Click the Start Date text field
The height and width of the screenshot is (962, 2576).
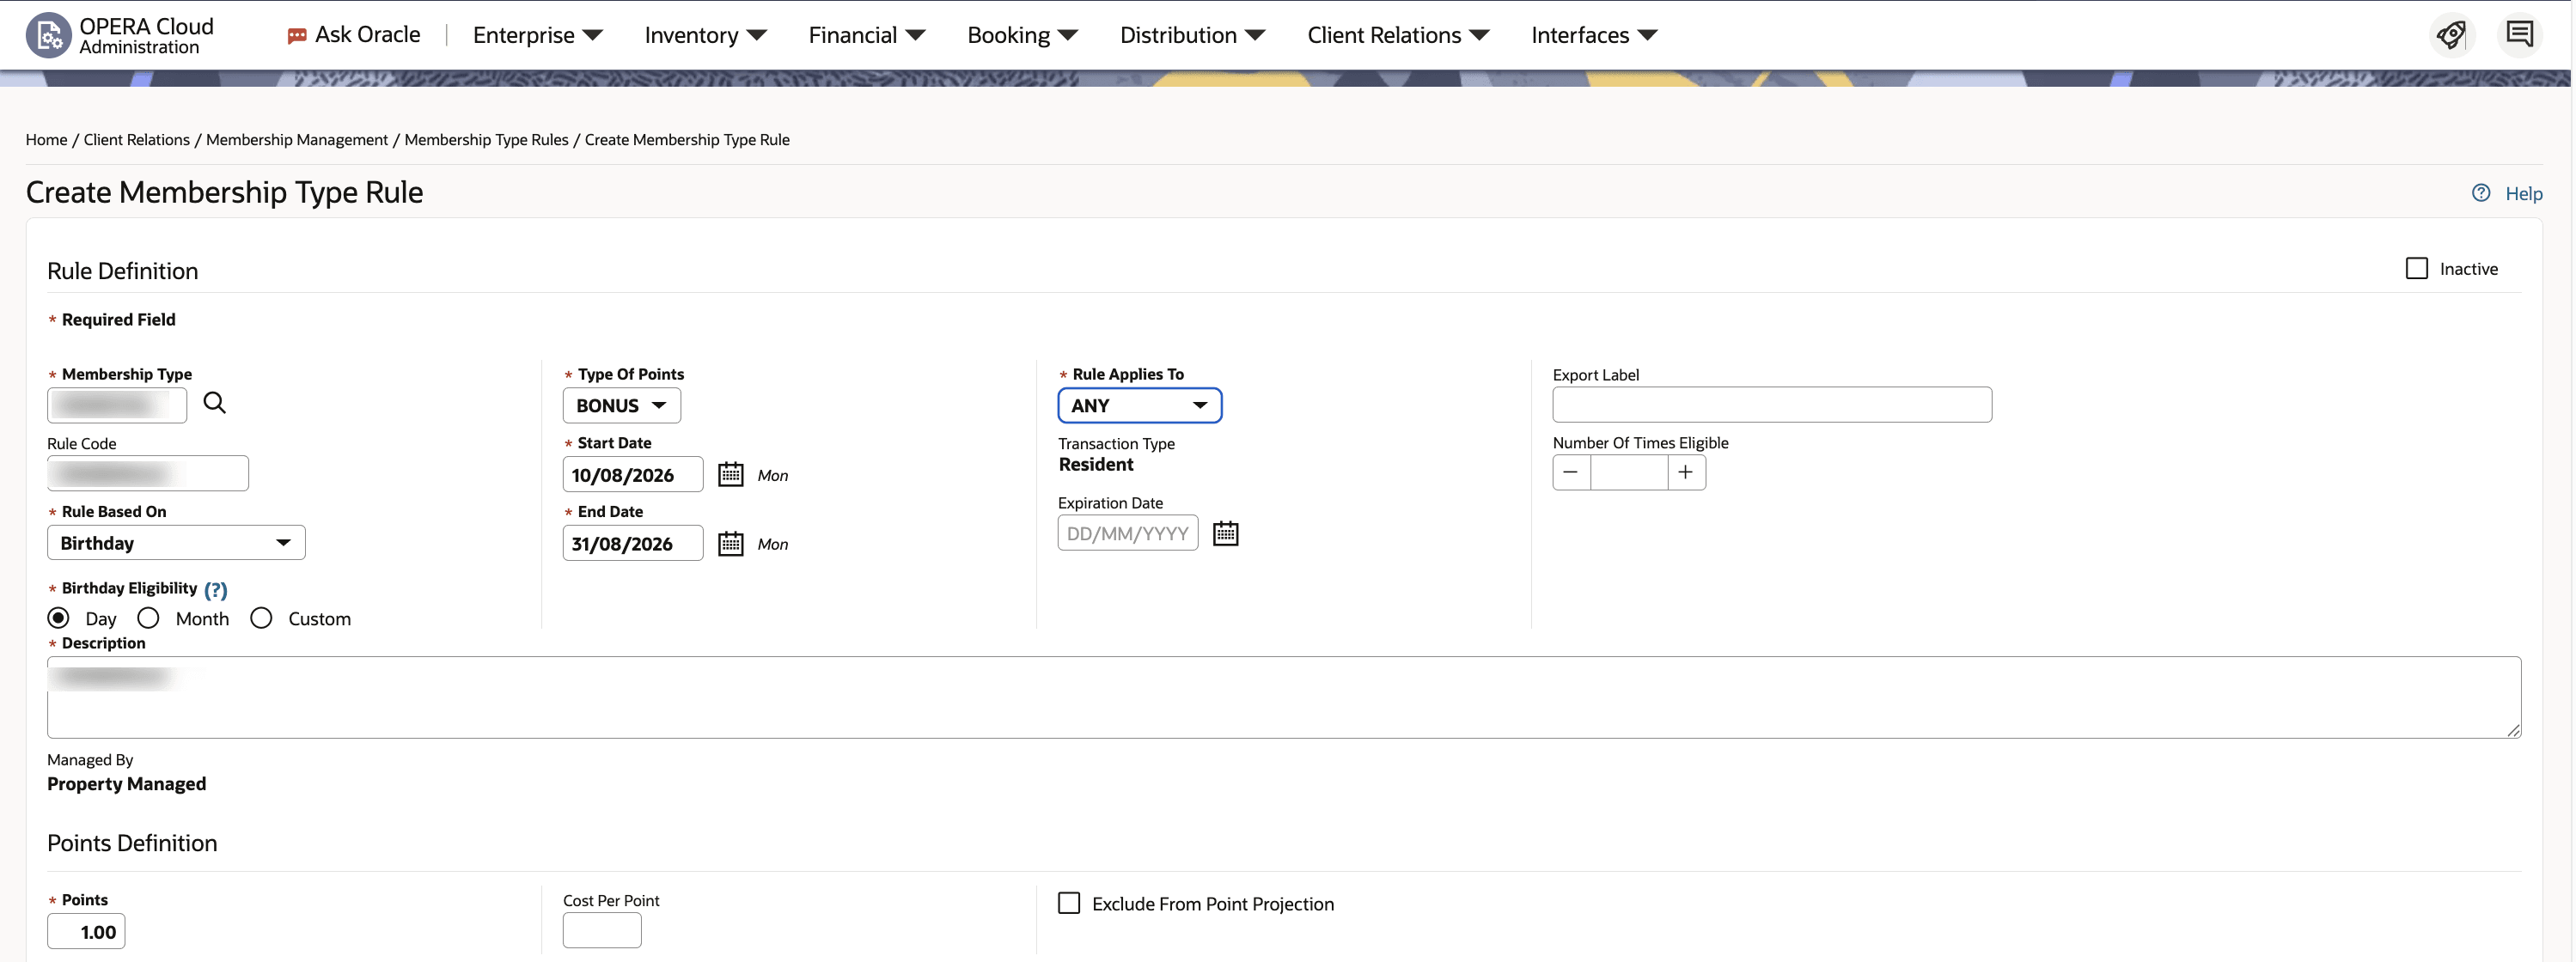click(633, 474)
